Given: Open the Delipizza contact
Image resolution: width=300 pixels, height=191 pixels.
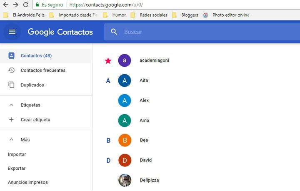Looking at the screenshot, I should 150,180.
